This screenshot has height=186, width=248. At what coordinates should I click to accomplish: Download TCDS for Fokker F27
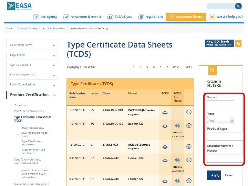click(x=165, y=180)
